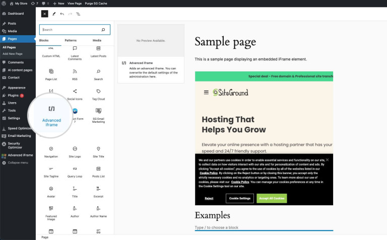Insert the Posts List block
This screenshot has width=387, height=240.
98,172
